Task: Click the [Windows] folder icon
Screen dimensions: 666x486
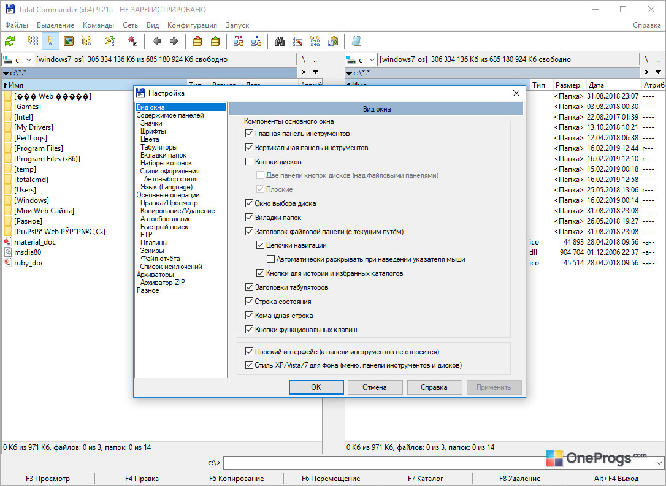Action: click(x=7, y=200)
